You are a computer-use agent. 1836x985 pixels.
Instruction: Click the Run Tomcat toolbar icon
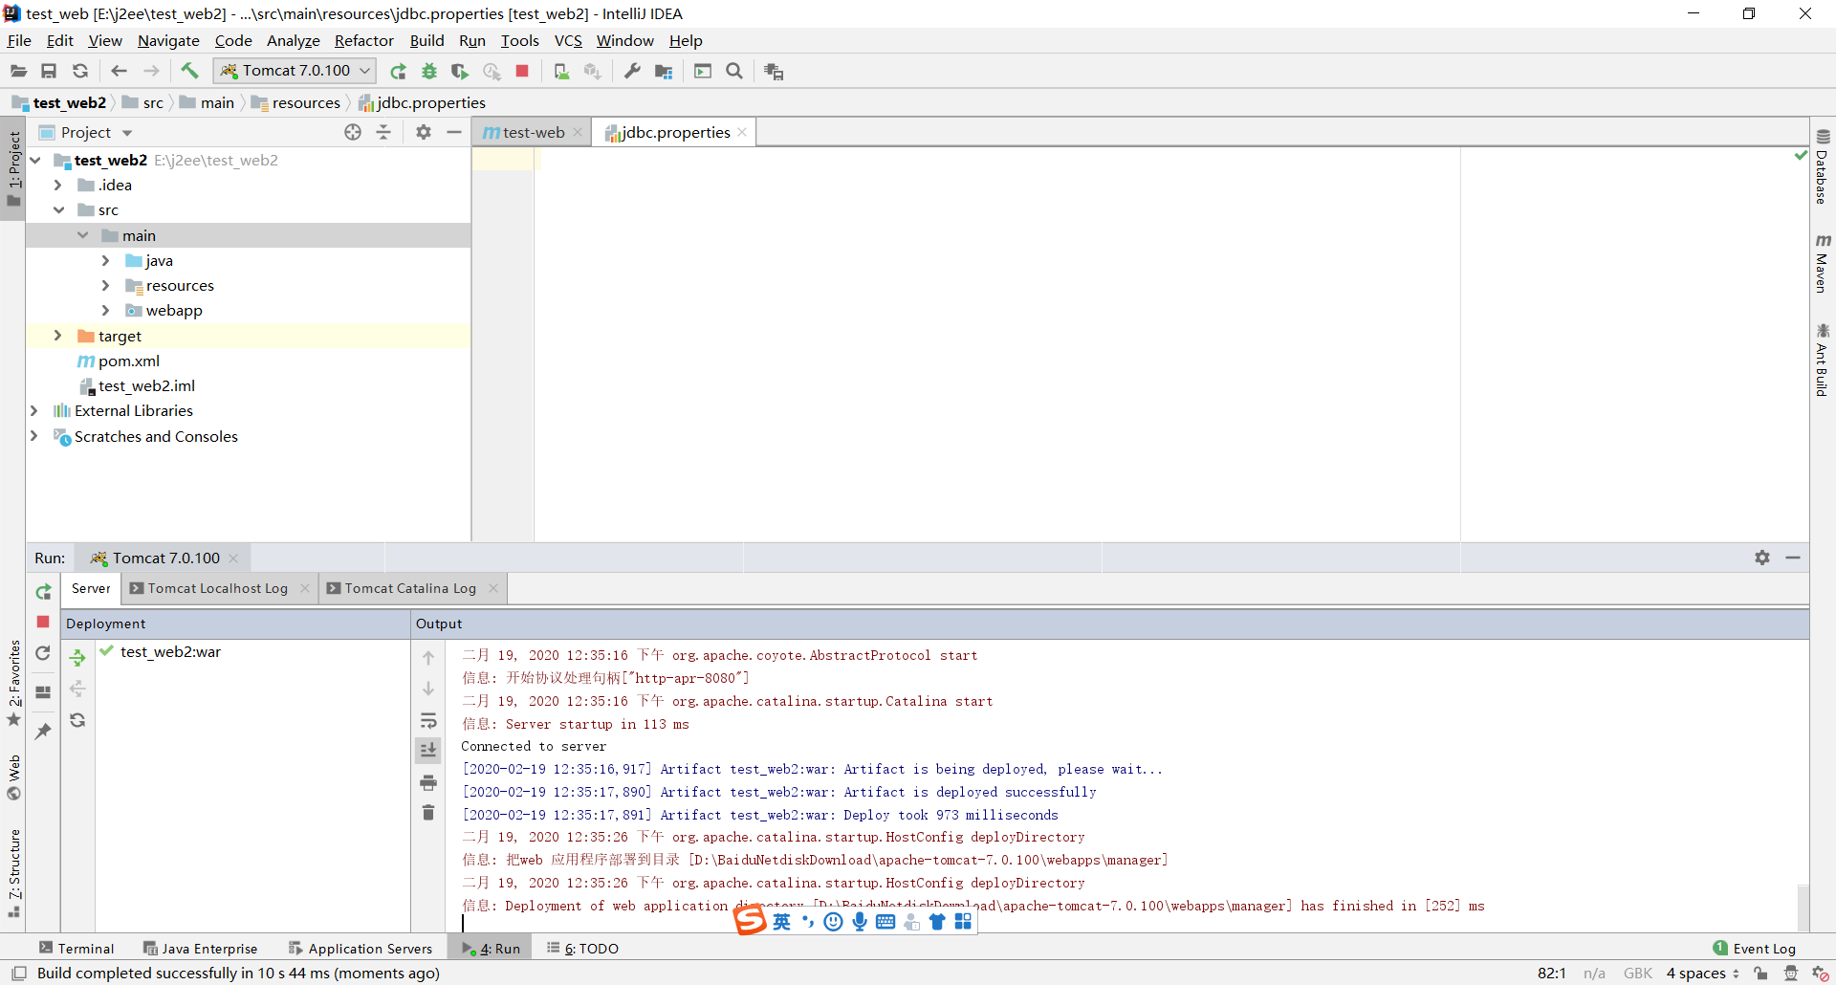pyautogui.click(x=398, y=71)
